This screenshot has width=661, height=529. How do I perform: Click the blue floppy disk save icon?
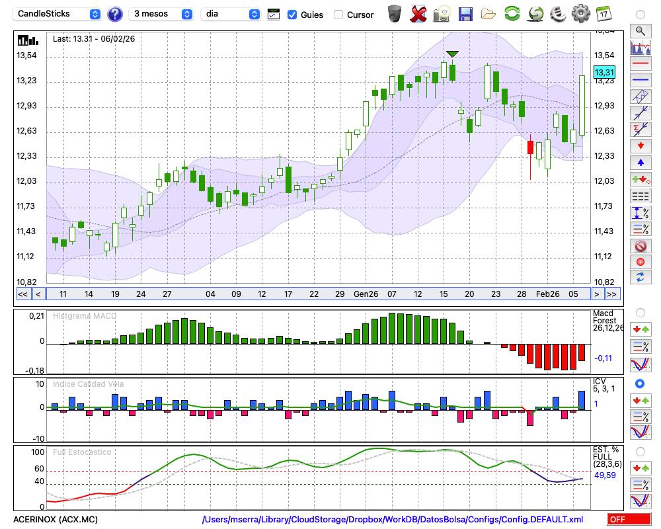click(465, 14)
